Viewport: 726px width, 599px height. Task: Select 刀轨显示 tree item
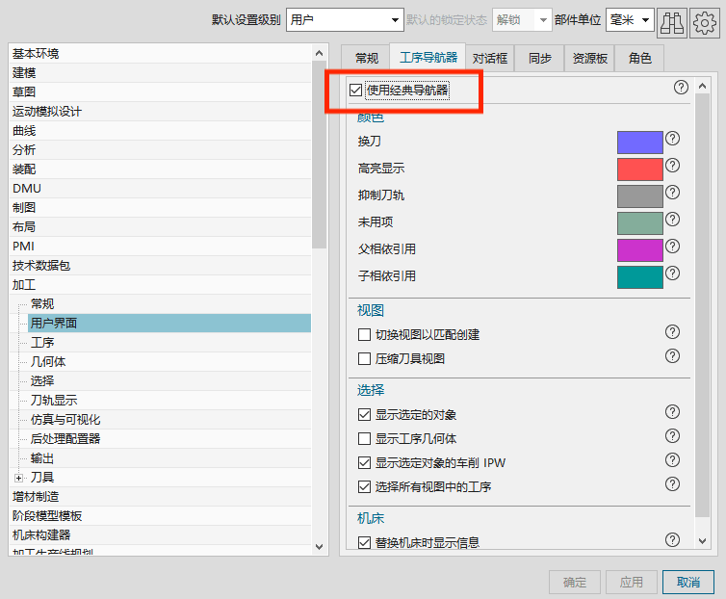click(54, 401)
